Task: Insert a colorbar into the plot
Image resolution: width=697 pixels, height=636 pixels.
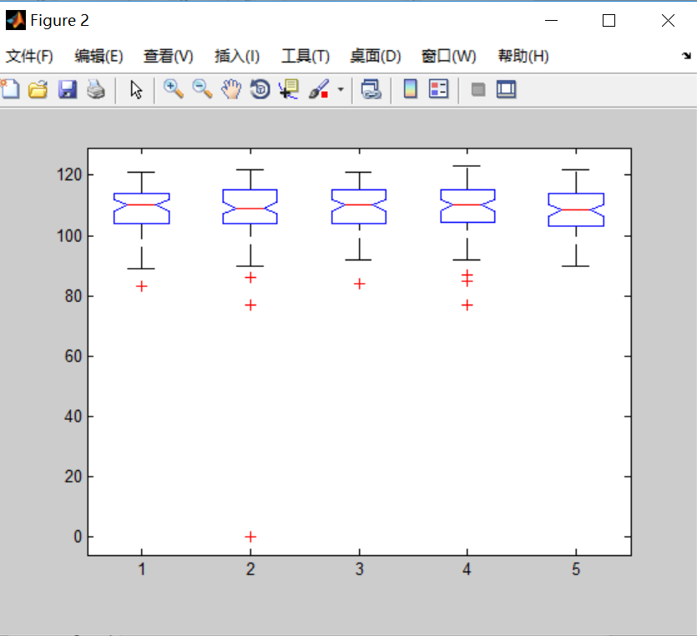Action: 409,89
